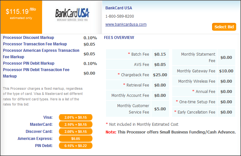Click Processor Discount Markup label
This screenshot has width=241, height=156.
[x=29, y=38]
